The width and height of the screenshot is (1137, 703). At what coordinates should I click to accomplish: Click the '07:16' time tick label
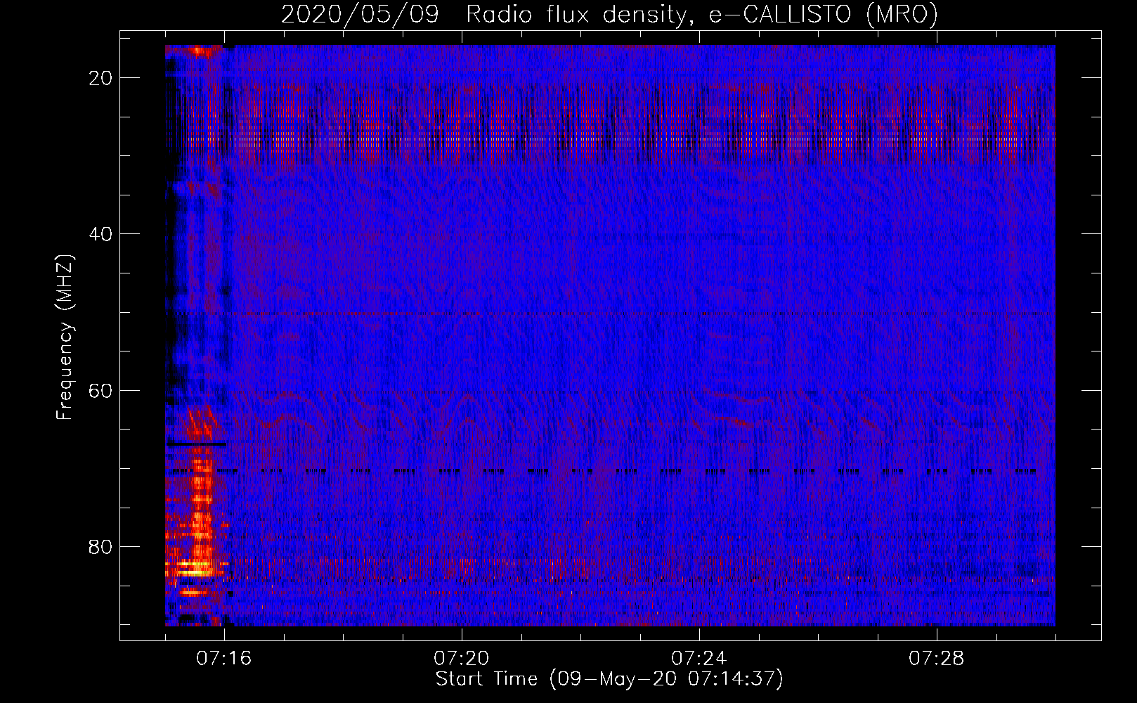[x=223, y=659]
